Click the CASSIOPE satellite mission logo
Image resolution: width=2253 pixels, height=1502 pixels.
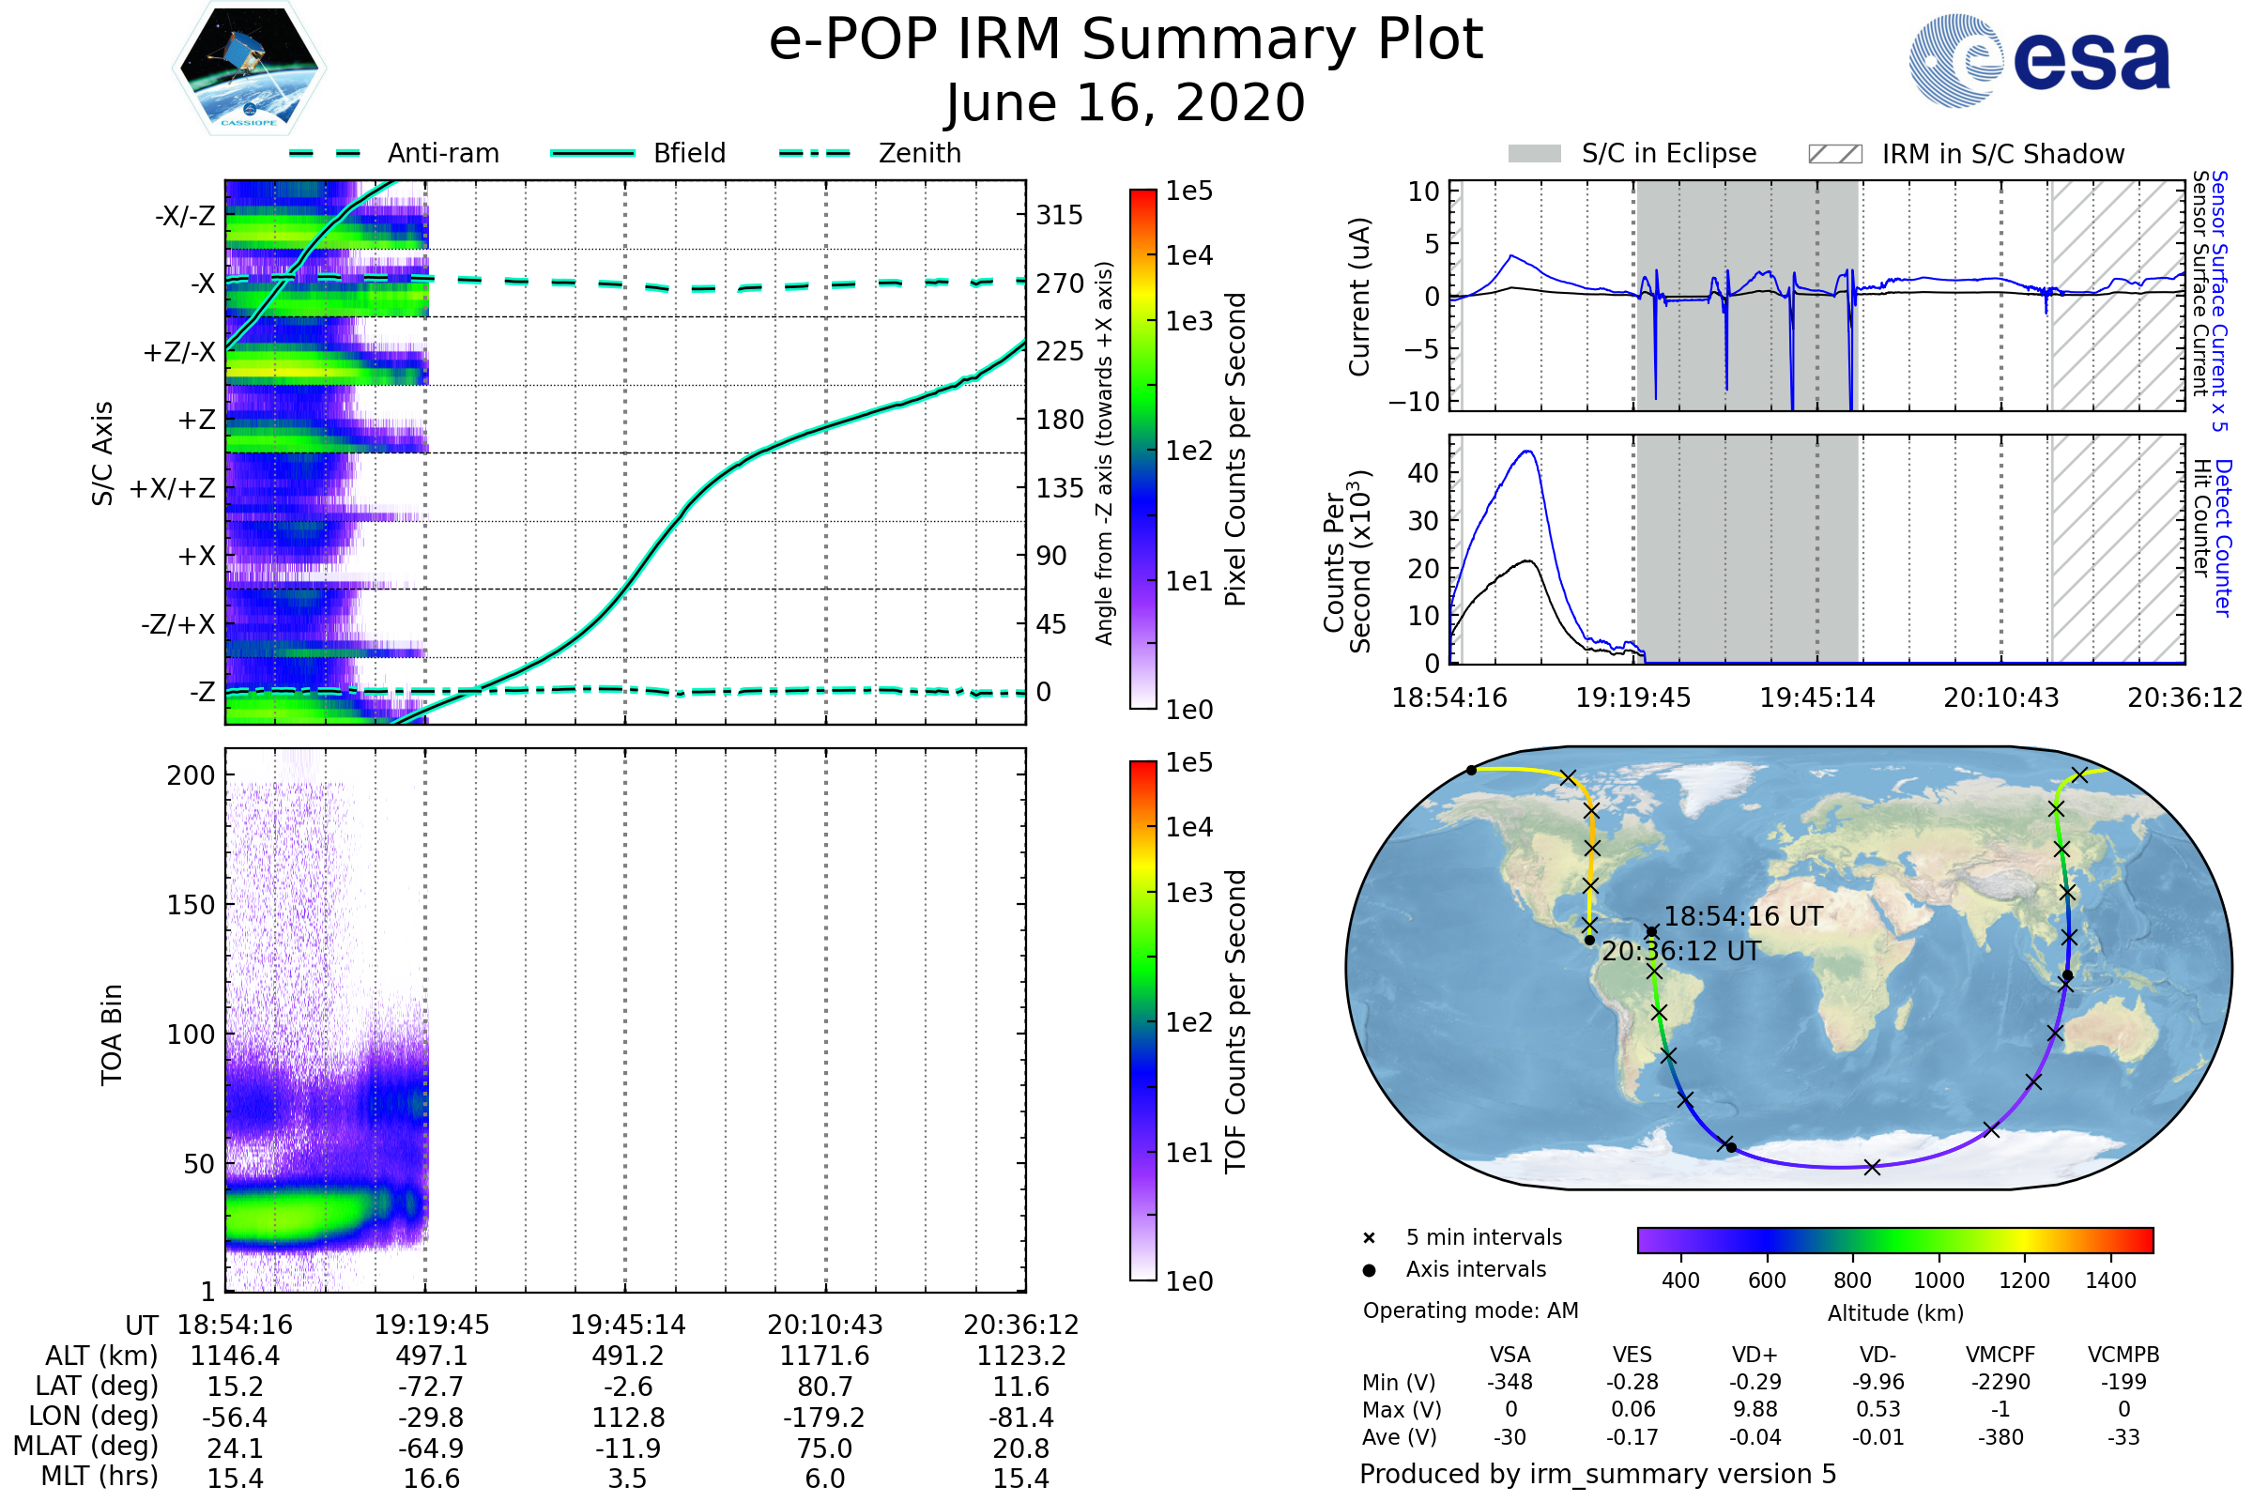[249, 69]
